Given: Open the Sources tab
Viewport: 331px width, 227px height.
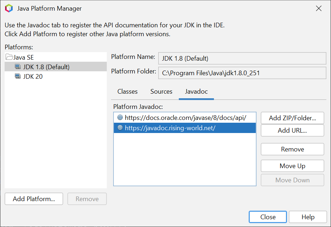Looking at the screenshot, I should 161,92.
